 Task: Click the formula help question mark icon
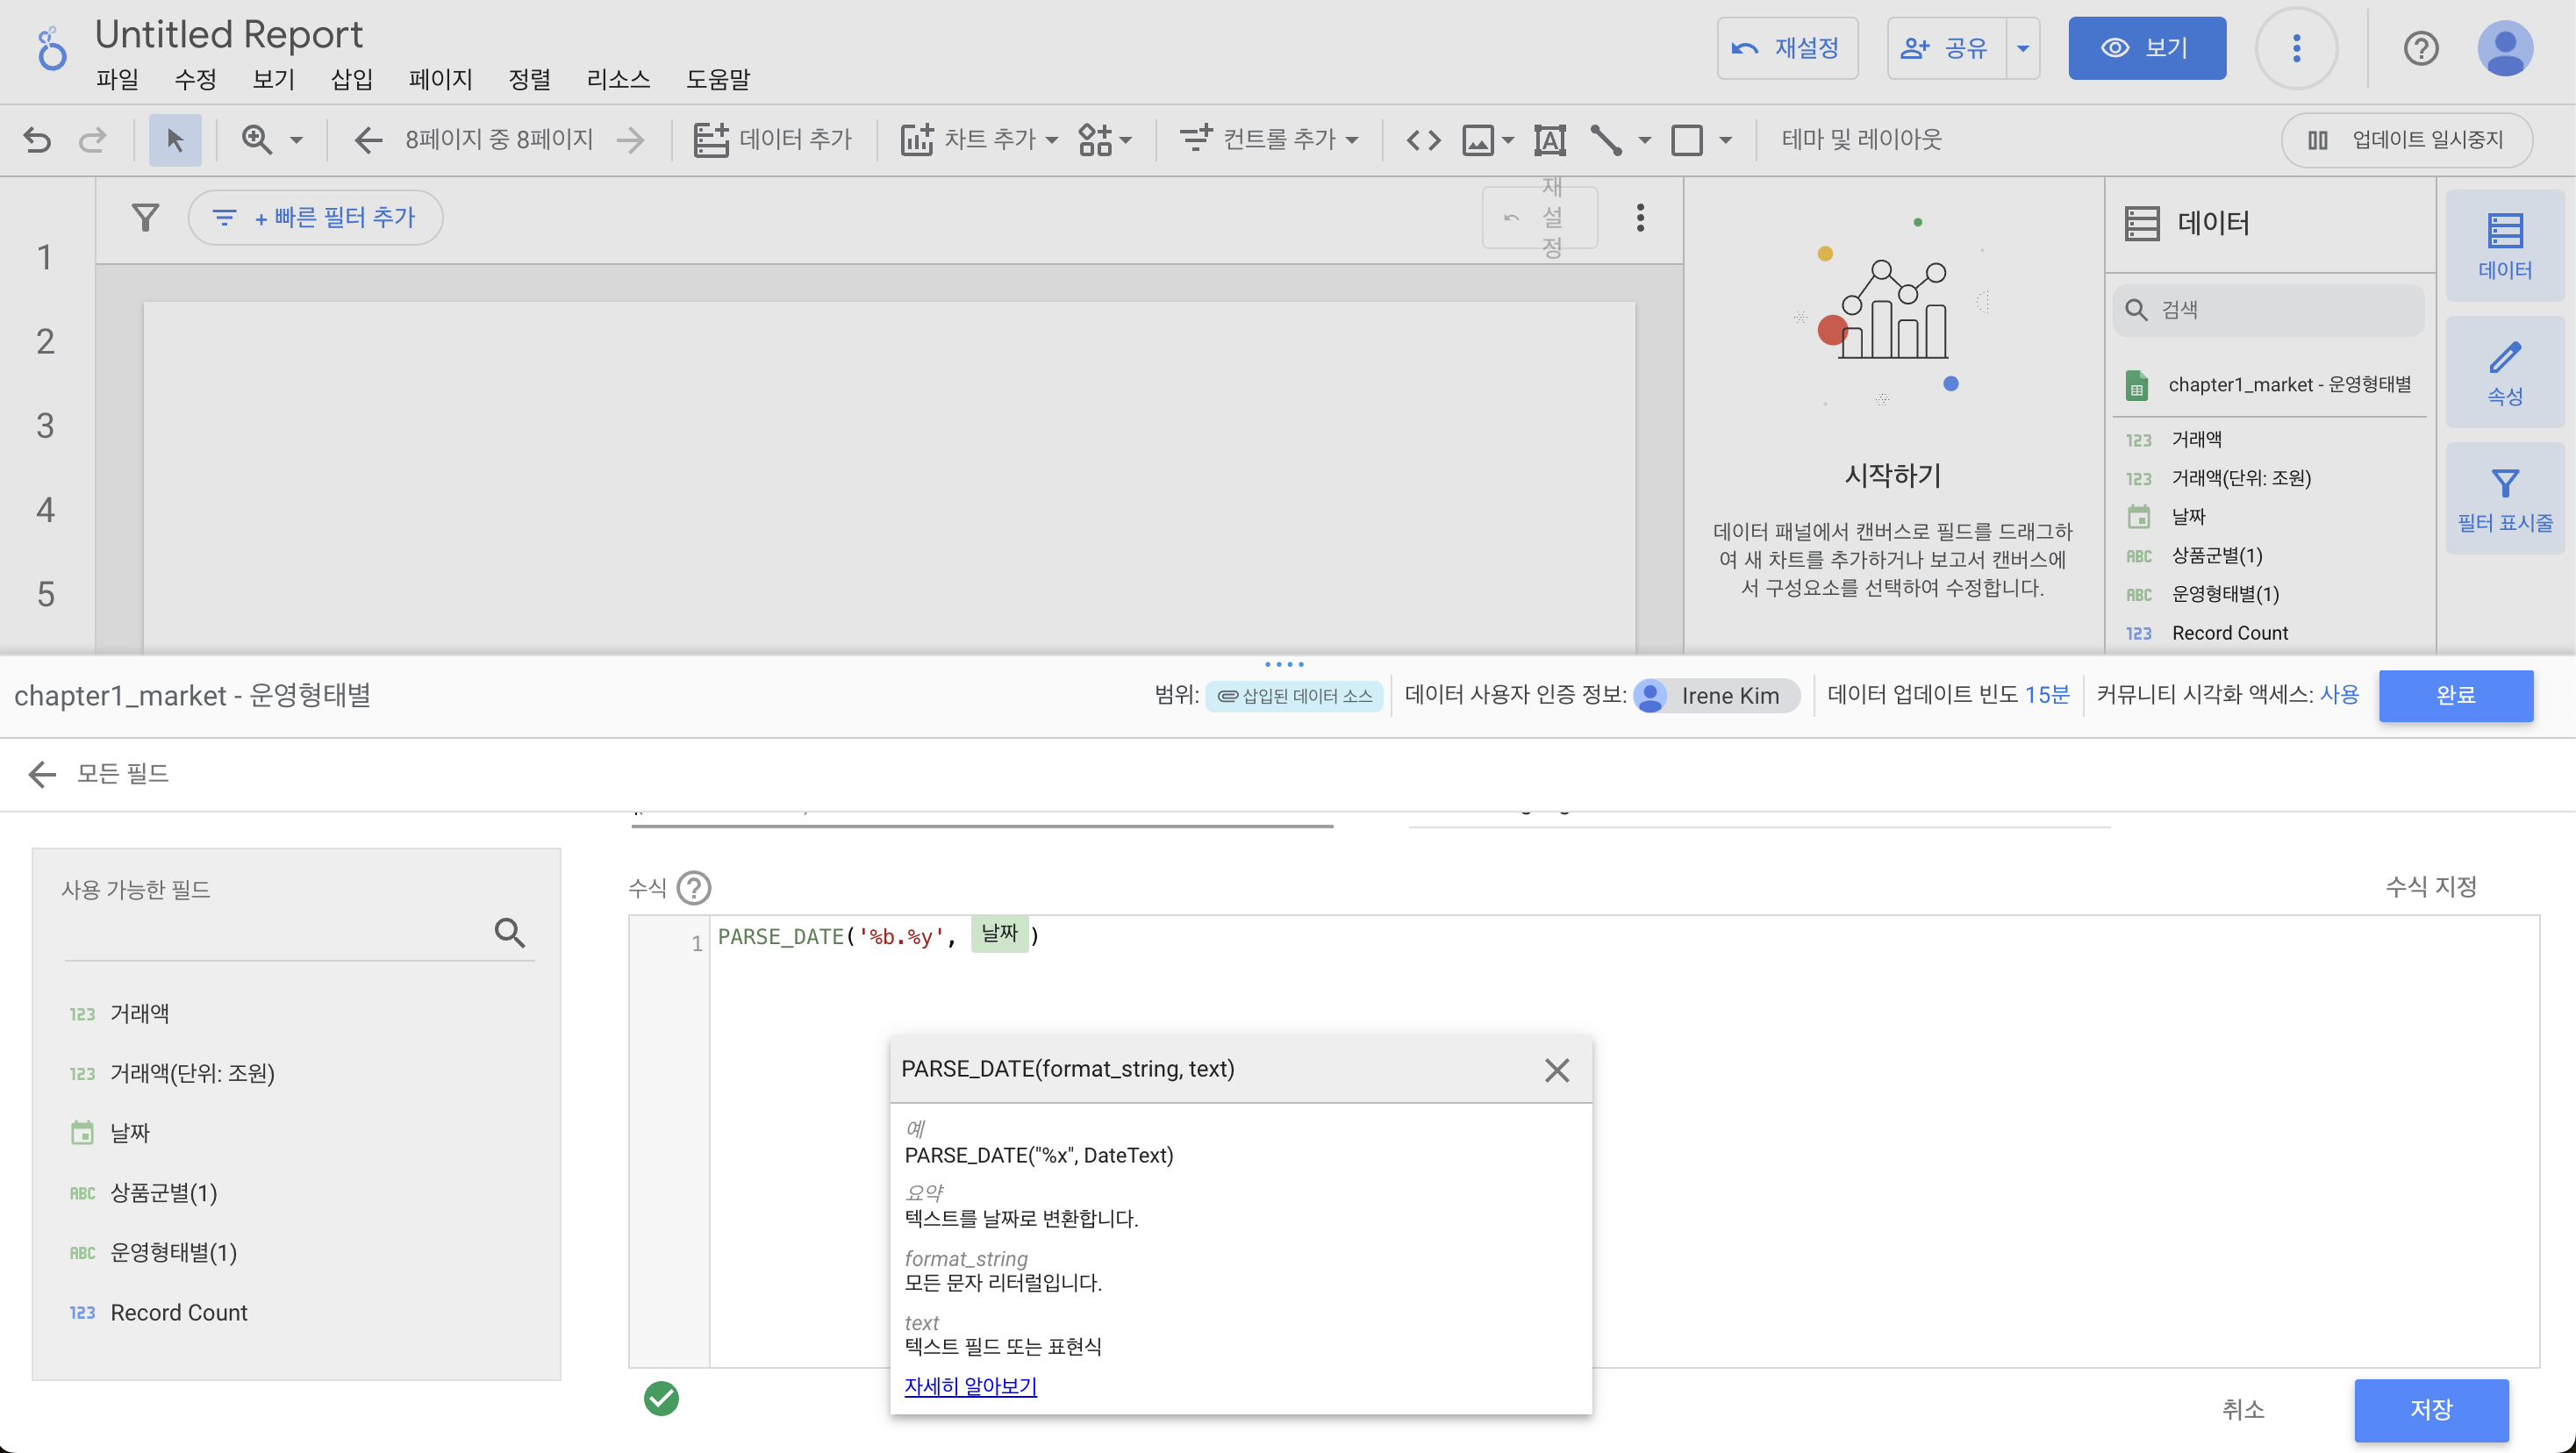(693, 888)
